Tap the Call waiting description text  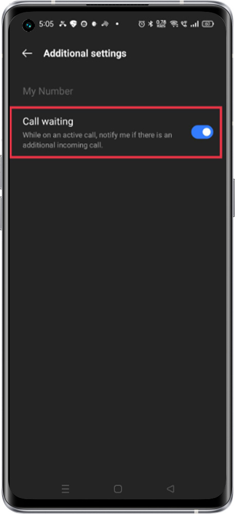[x=97, y=140]
